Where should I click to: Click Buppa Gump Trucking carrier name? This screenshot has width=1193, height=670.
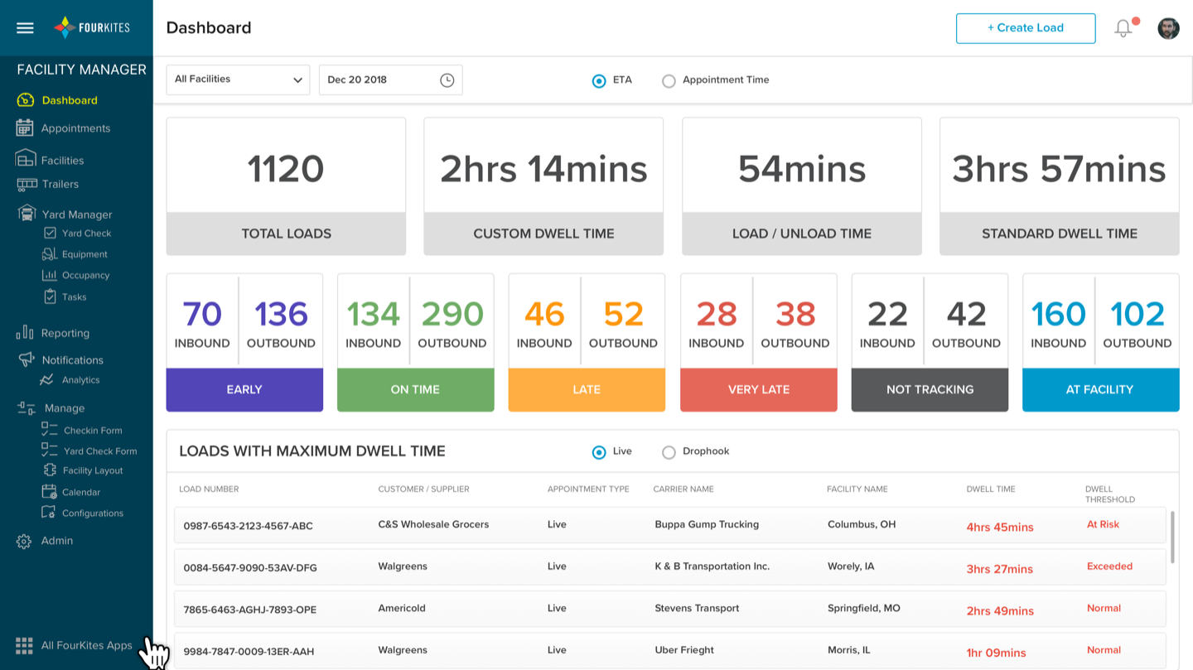pyautogui.click(x=707, y=524)
